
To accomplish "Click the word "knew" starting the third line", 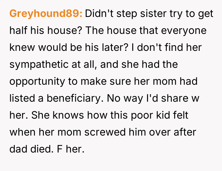I will [x=20, y=48].
